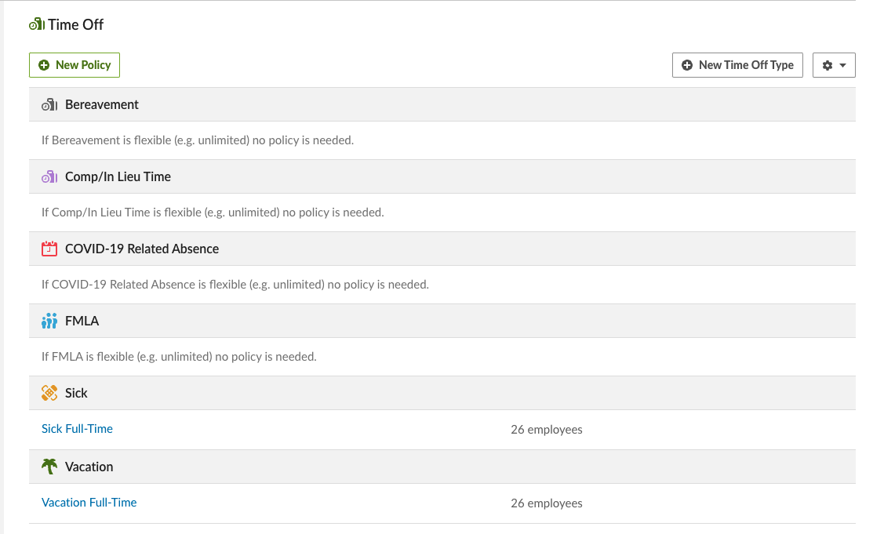Select the FMLA section header

click(x=442, y=321)
